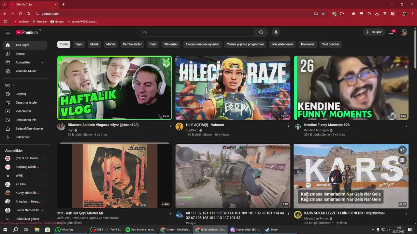
Task: Select the Aksiyon-macera oyunları chip
Action: [x=202, y=44]
